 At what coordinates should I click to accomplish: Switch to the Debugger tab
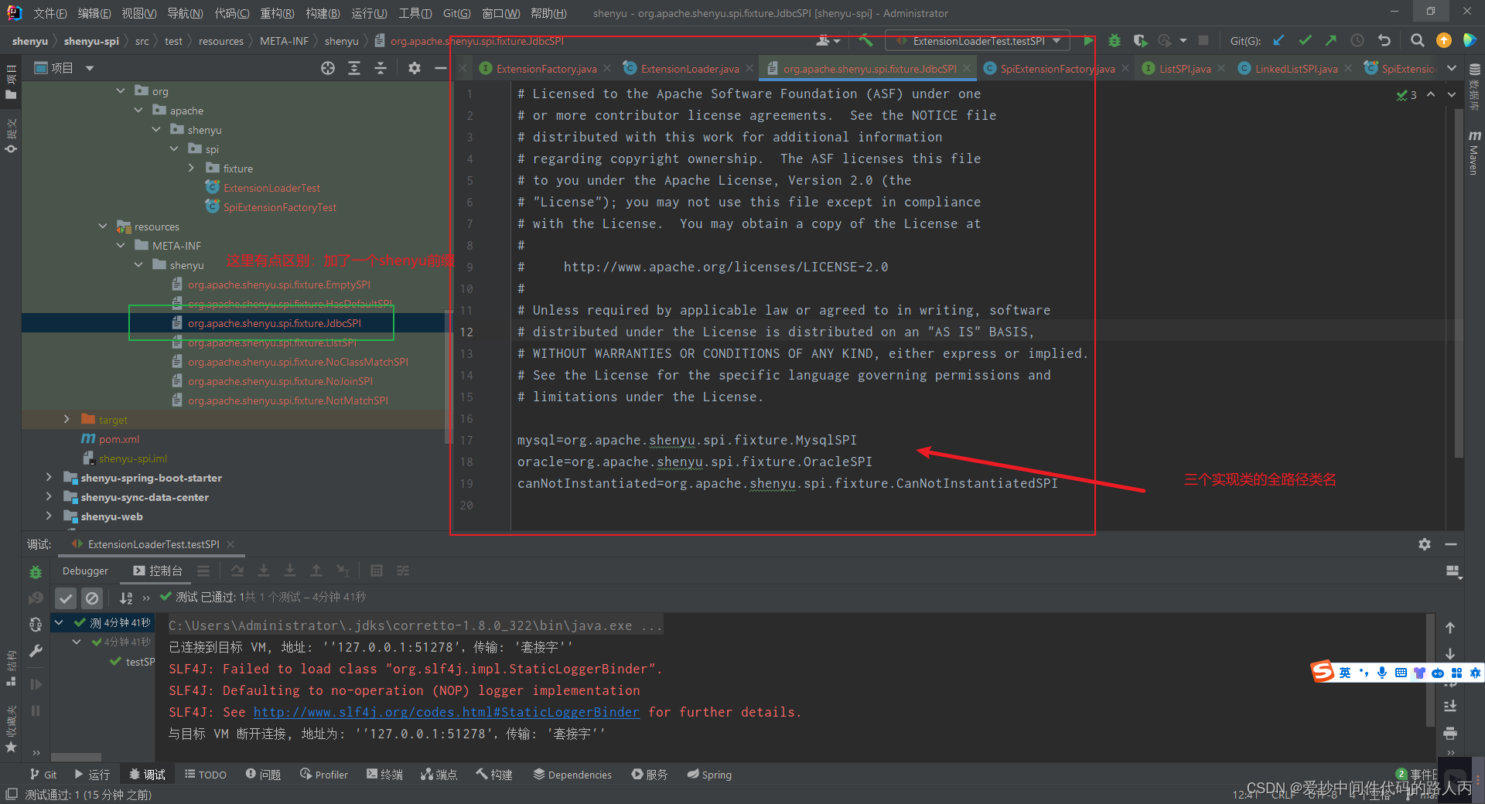coord(85,571)
